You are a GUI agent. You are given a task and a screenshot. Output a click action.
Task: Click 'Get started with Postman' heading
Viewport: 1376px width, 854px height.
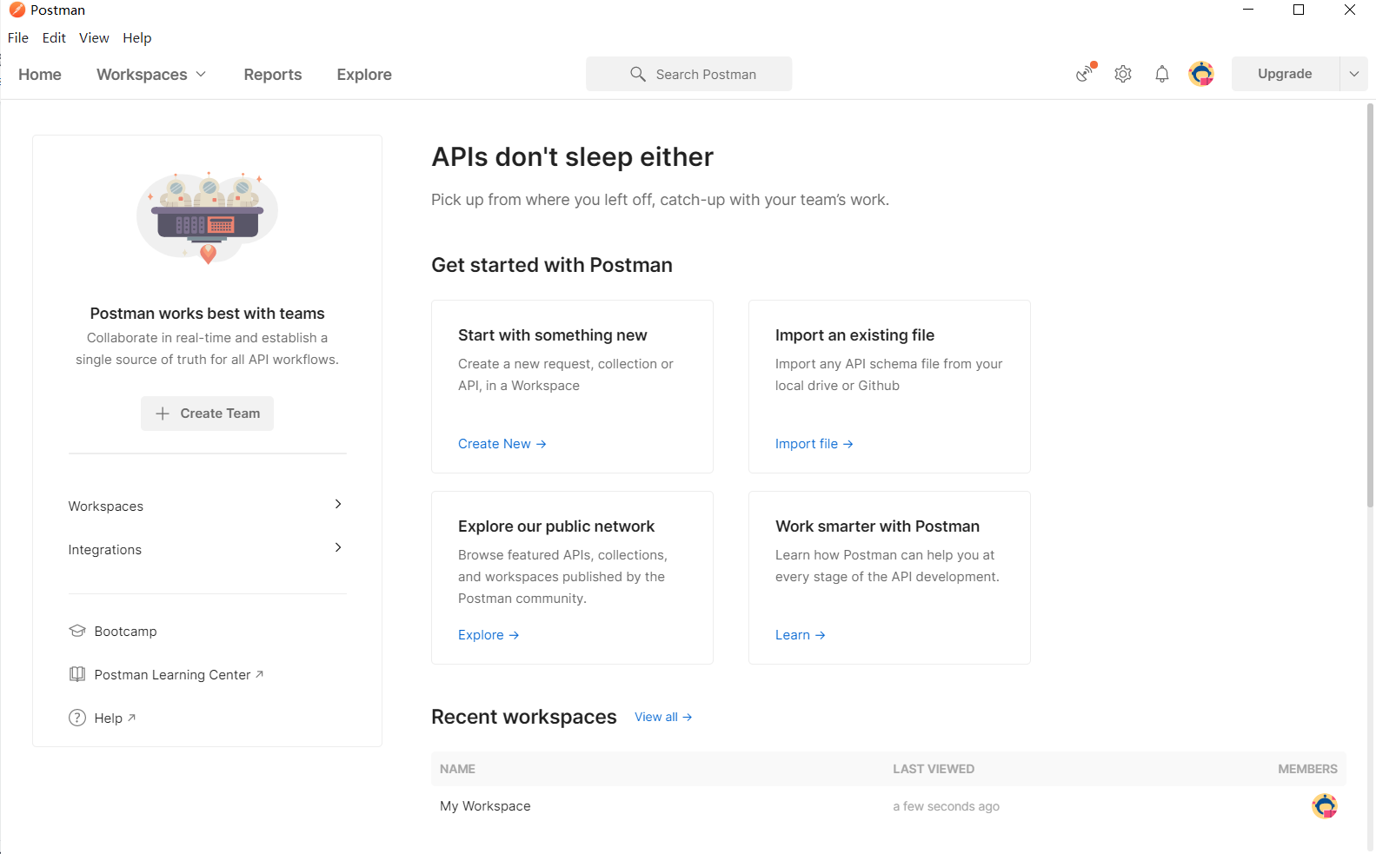pyautogui.click(x=552, y=265)
